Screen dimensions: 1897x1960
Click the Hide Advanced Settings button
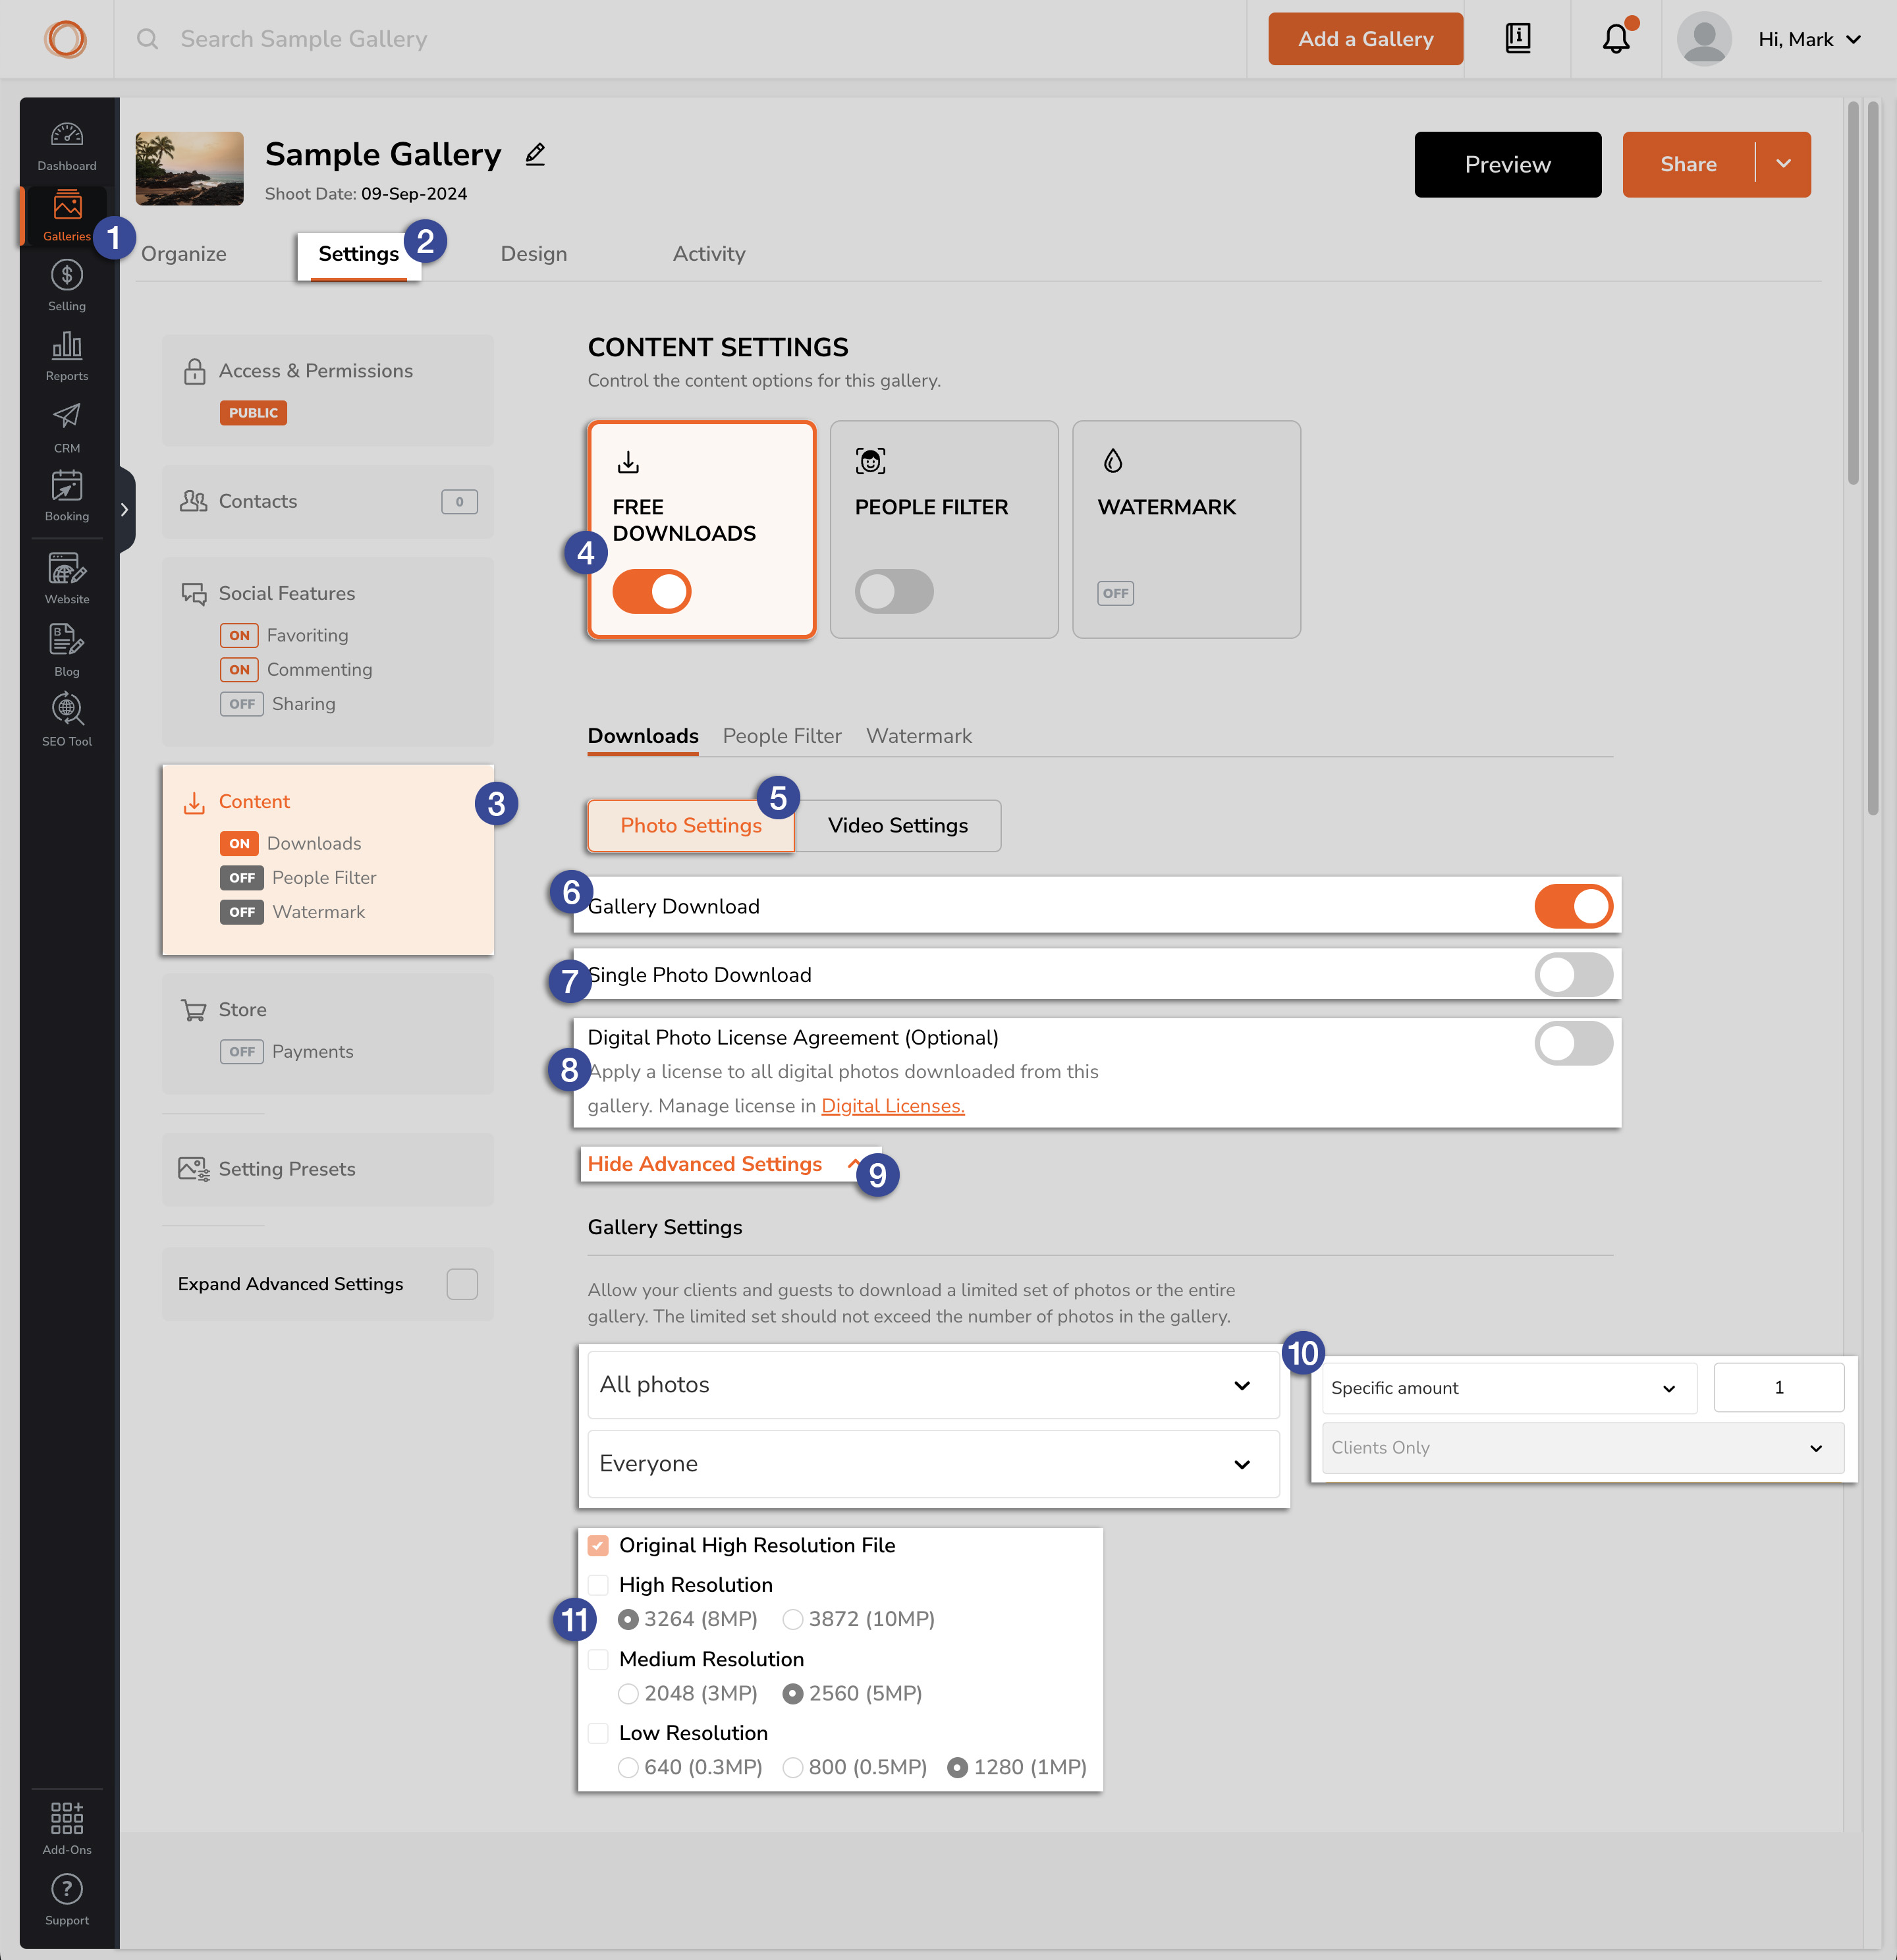click(705, 1164)
